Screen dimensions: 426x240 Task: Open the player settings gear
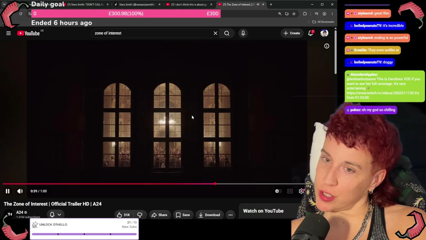(301, 191)
